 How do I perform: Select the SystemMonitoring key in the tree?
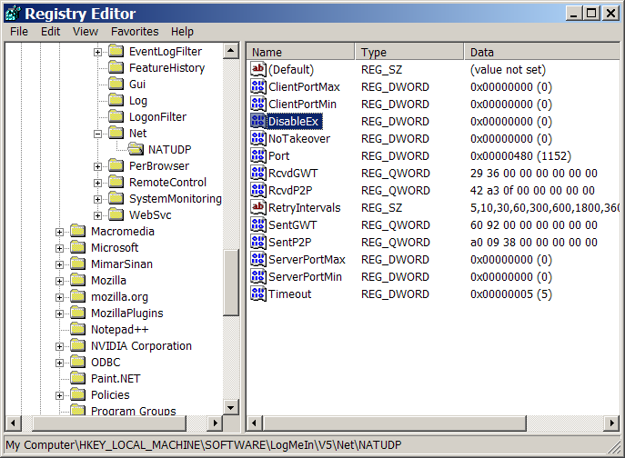tap(175, 199)
